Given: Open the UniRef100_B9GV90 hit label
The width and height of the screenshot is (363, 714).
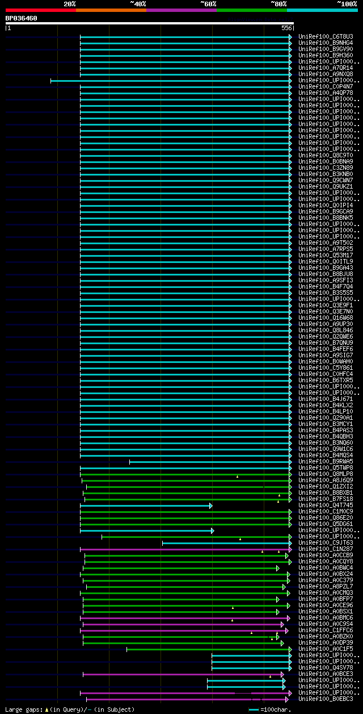Looking at the screenshot, I should pyautogui.click(x=326, y=49).
